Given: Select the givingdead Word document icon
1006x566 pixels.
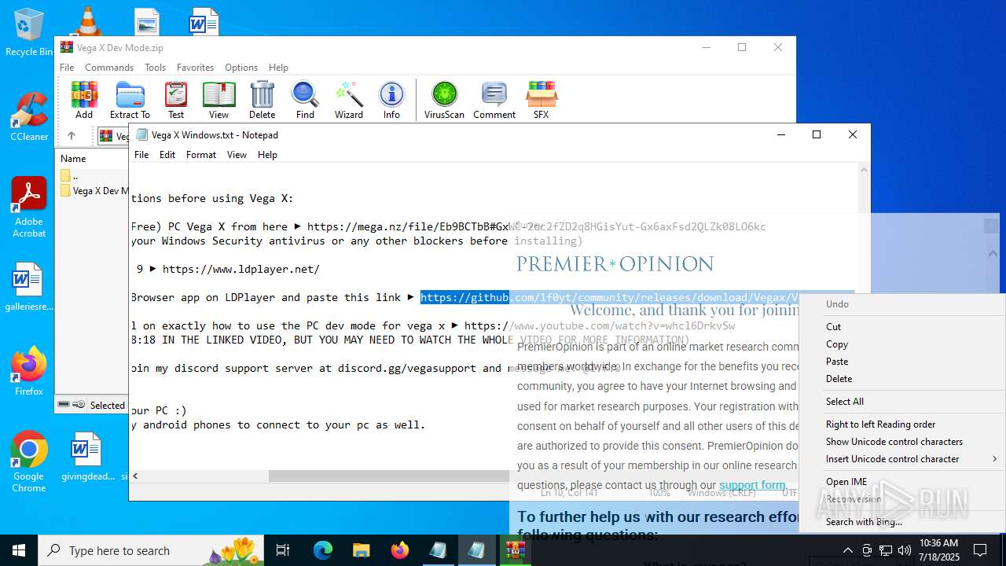Looking at the screenshot, I should tap(88, 457).
